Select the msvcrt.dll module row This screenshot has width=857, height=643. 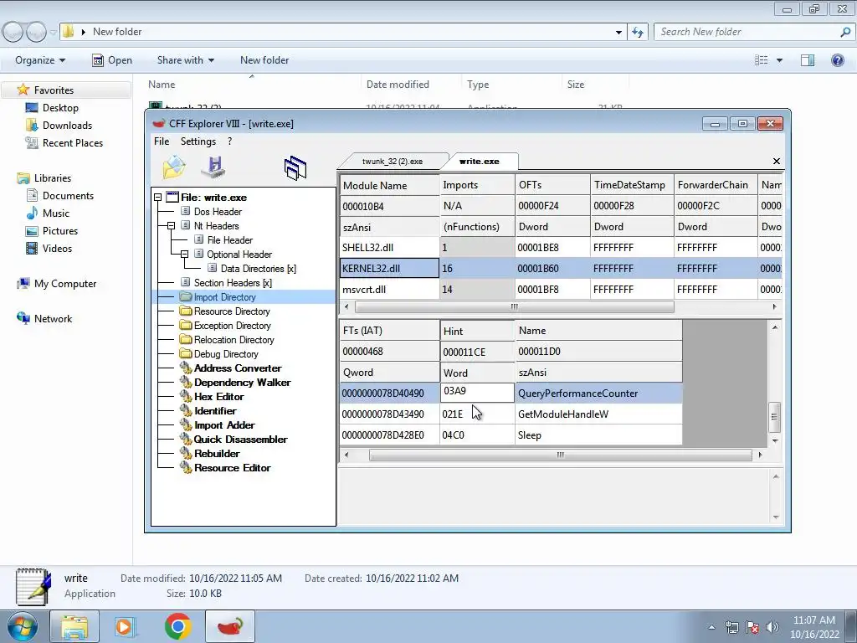tap(560, 289)
